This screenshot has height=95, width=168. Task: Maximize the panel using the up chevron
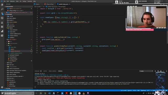click(164, 71)
